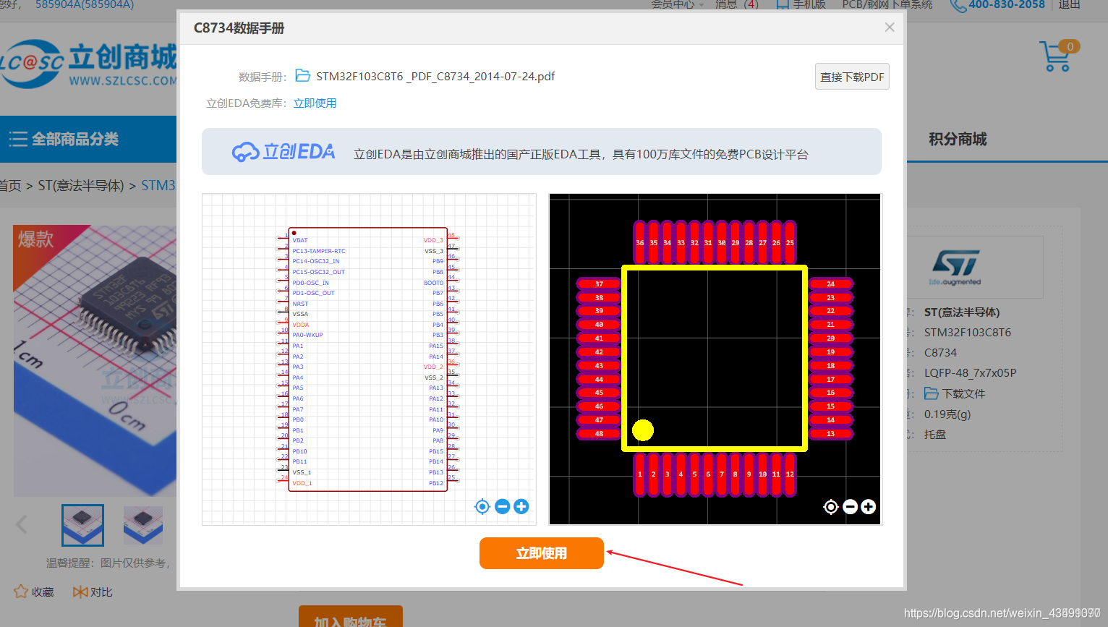Image resolution: width=1108 pixels, height=627 pixels.
Task: Click the PCB footprint preview canvas
Action: 715,359
